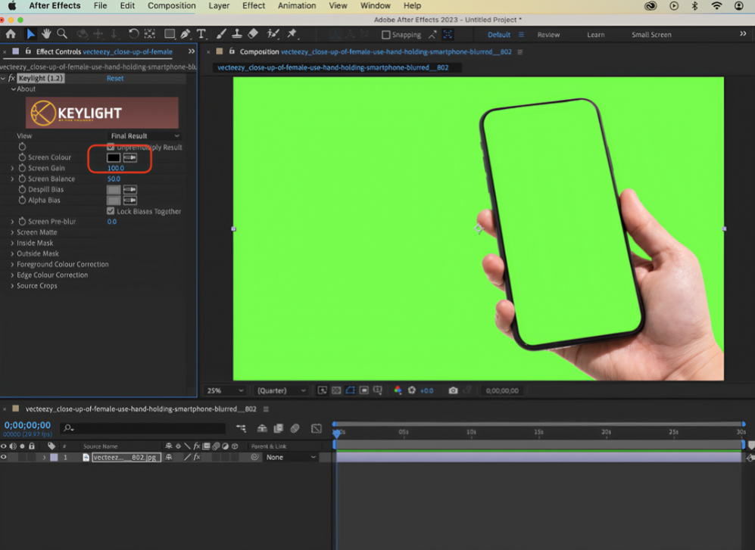Screen dimensions: 755x550
Task: Uncheck Lock Biases Together
Action: coord(111,211)
